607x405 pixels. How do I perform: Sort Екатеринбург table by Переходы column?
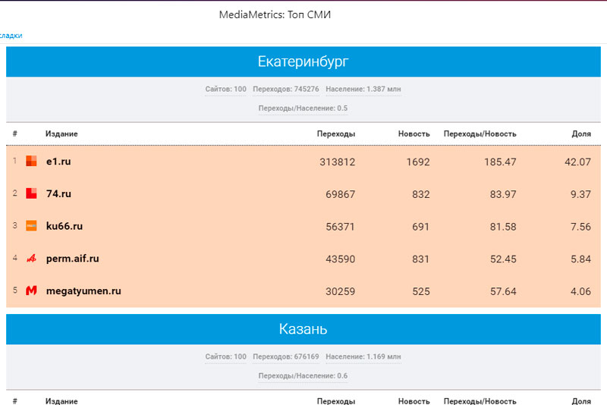click(x=335, y=133)
